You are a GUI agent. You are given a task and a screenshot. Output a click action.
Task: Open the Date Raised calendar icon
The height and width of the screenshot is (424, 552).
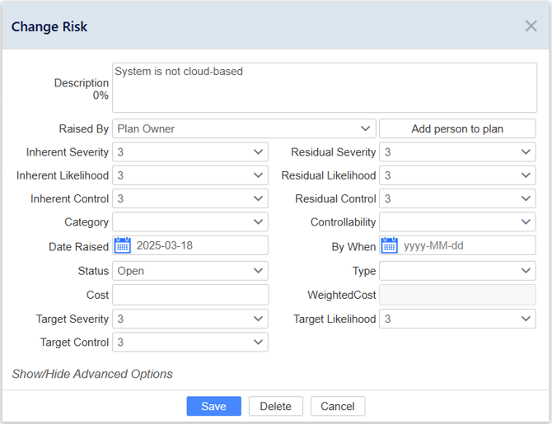point(123,245)
